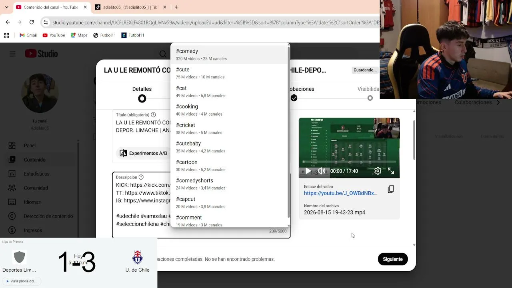
Task: Open the Colaboraciones tab behind the dialog
Action: 473,102
